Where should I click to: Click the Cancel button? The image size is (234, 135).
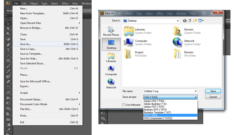point(213,97)
